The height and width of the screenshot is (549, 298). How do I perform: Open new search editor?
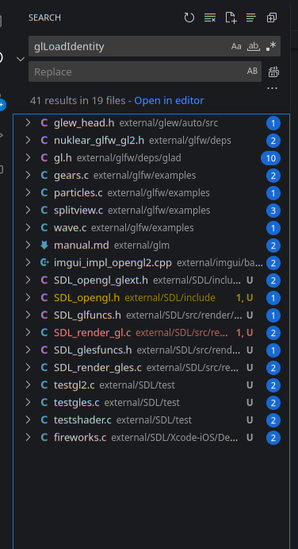(231, 17)
